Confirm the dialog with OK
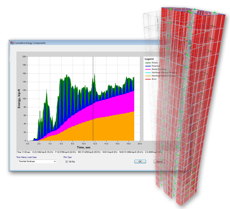 [140, 161]
